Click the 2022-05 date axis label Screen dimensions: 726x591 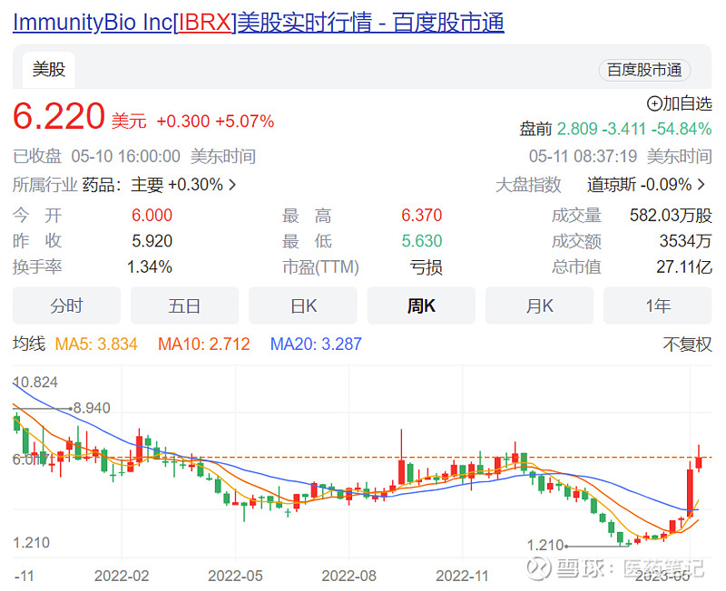[235, 576]
